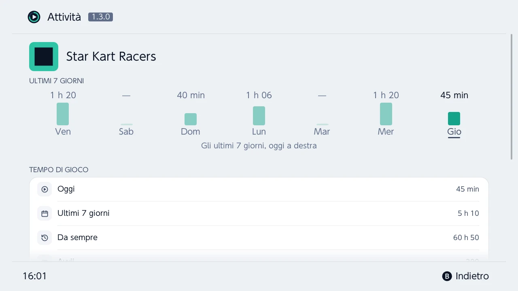Click the "40 min" value above Dom
The height and width of the screenshot is (291, 518).
point(191,95)
